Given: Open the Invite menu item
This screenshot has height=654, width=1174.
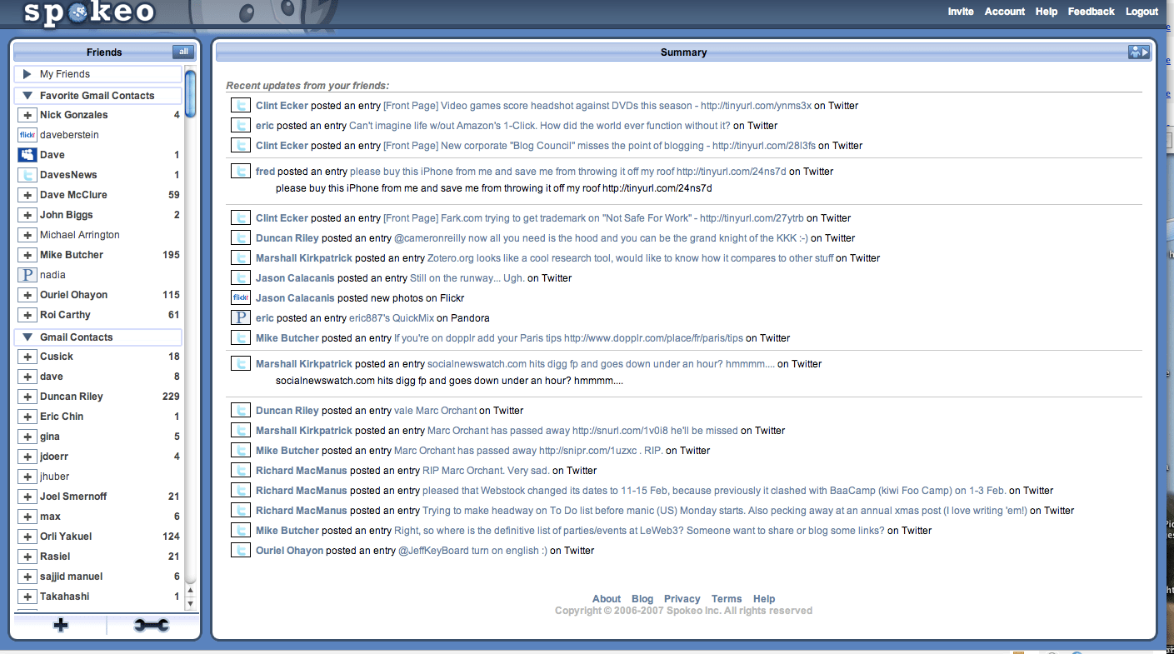Looking at the screenshot, I should 961,12.
